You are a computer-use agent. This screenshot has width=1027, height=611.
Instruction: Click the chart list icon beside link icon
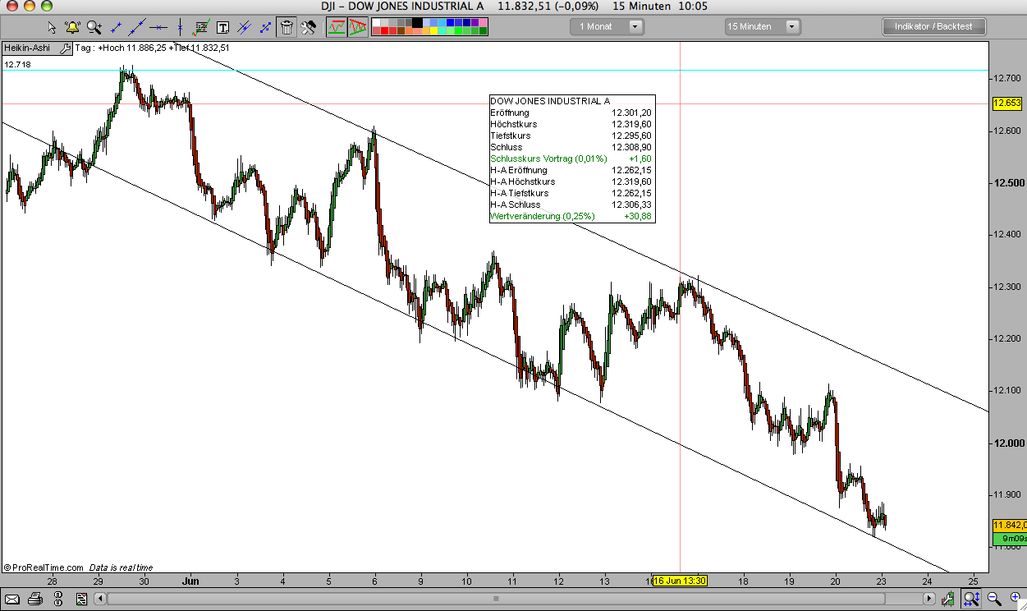(81, 599)
